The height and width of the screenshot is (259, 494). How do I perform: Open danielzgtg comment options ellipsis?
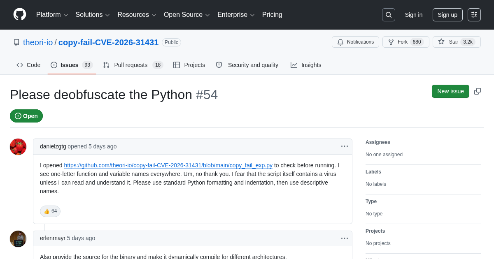click(345, 146)
